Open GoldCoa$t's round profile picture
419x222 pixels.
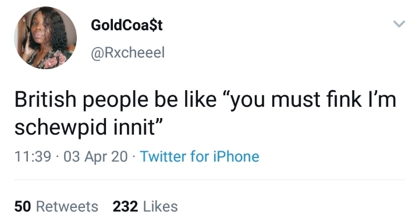pos(45,38)
